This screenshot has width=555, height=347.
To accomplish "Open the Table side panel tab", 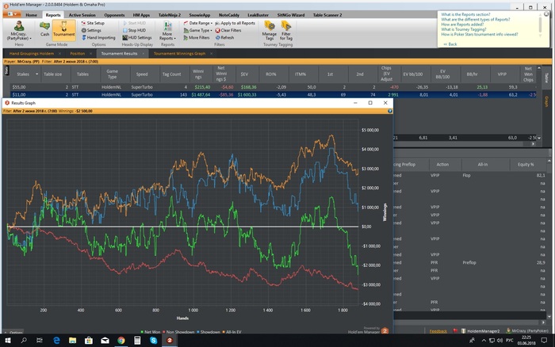I will [x=546, y=78].
